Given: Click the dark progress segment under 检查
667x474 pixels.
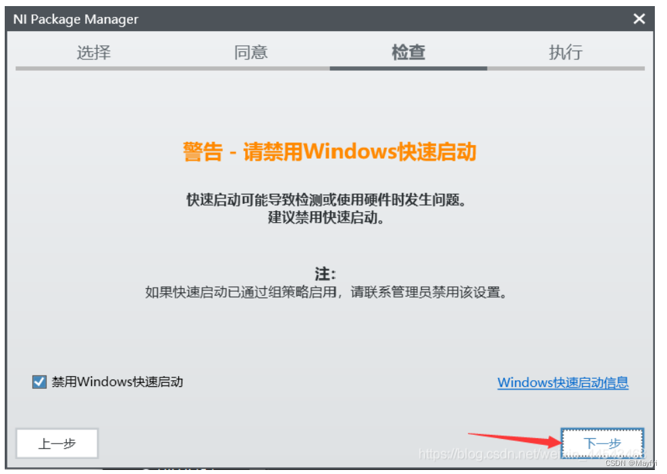Looking at the screenshot, I should click(408, 68).
